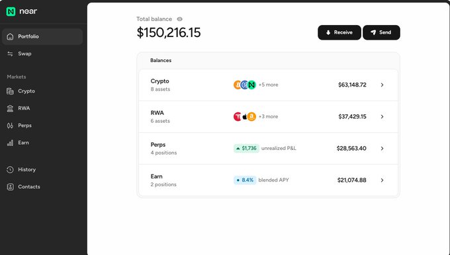The image size is (450, 255).
Task: Click the Perps candlestick icon
Action: 10,126
